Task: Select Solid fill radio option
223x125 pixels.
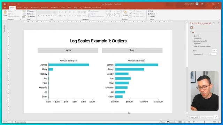Action: point(193,36)
